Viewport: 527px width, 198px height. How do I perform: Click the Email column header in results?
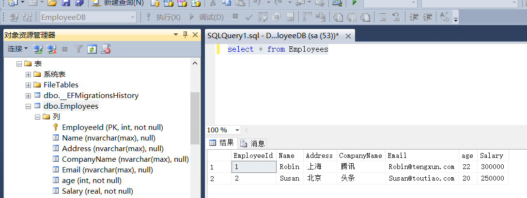pos(422,156)
